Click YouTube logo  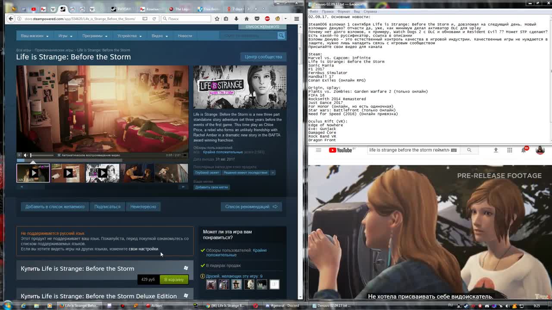pos(341,150)
